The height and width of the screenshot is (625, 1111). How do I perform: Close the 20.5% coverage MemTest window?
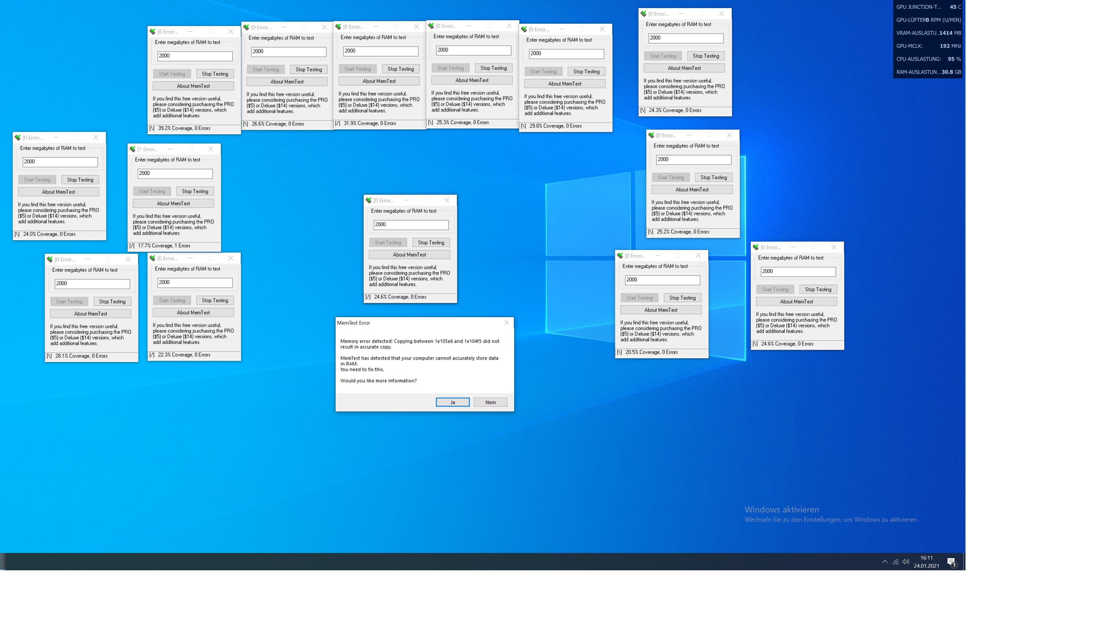[x=698, y=255]
